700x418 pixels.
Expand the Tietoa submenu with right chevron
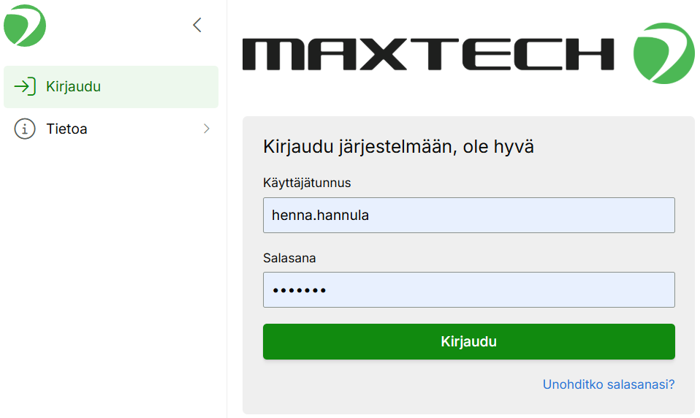tap(206, 129)
